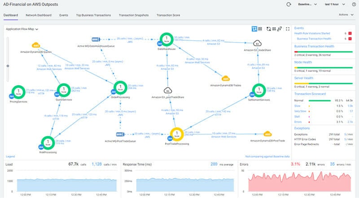Click the Amazon-DynamoDB-PostTrade AWS icon
The image size is (359, 198).
point(267,134)
